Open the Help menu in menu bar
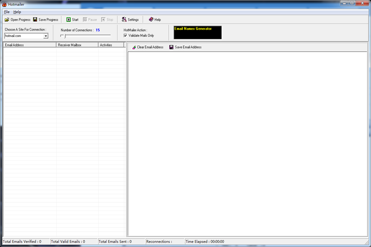371x247 pixels. coord(17,12)
